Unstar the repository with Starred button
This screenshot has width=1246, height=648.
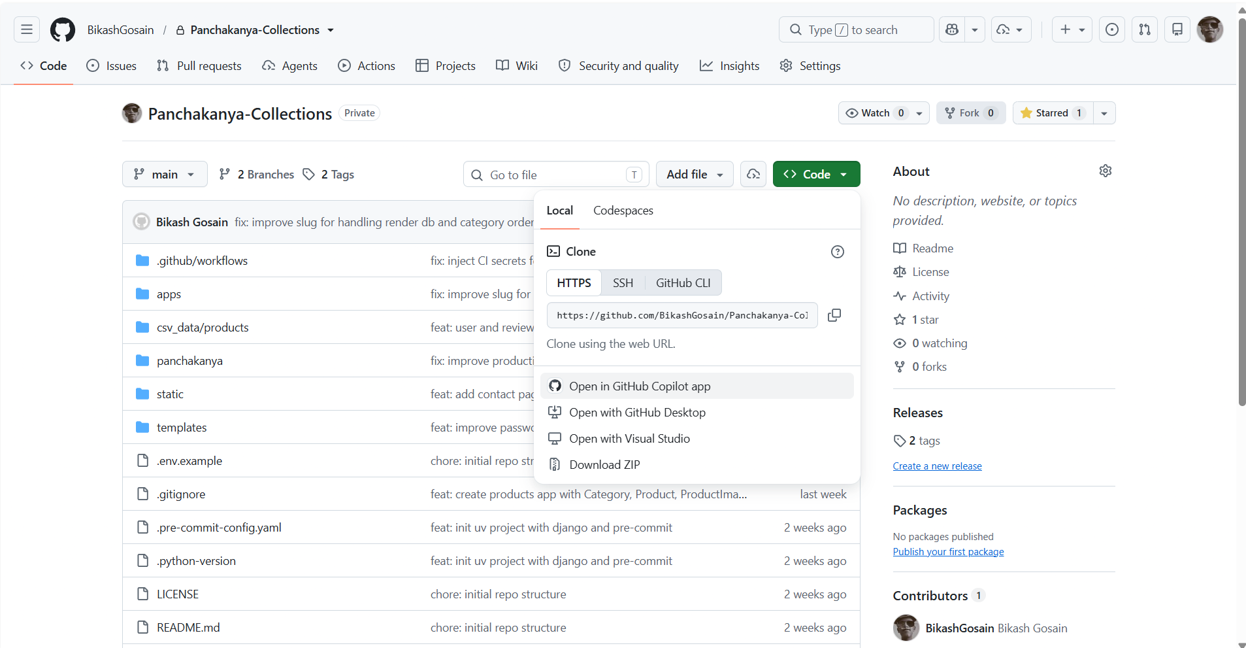[1053, 112]
